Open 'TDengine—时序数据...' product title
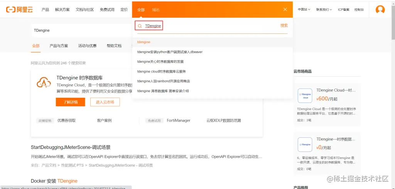This screenshot has height=189, width=395. point(336,139)
